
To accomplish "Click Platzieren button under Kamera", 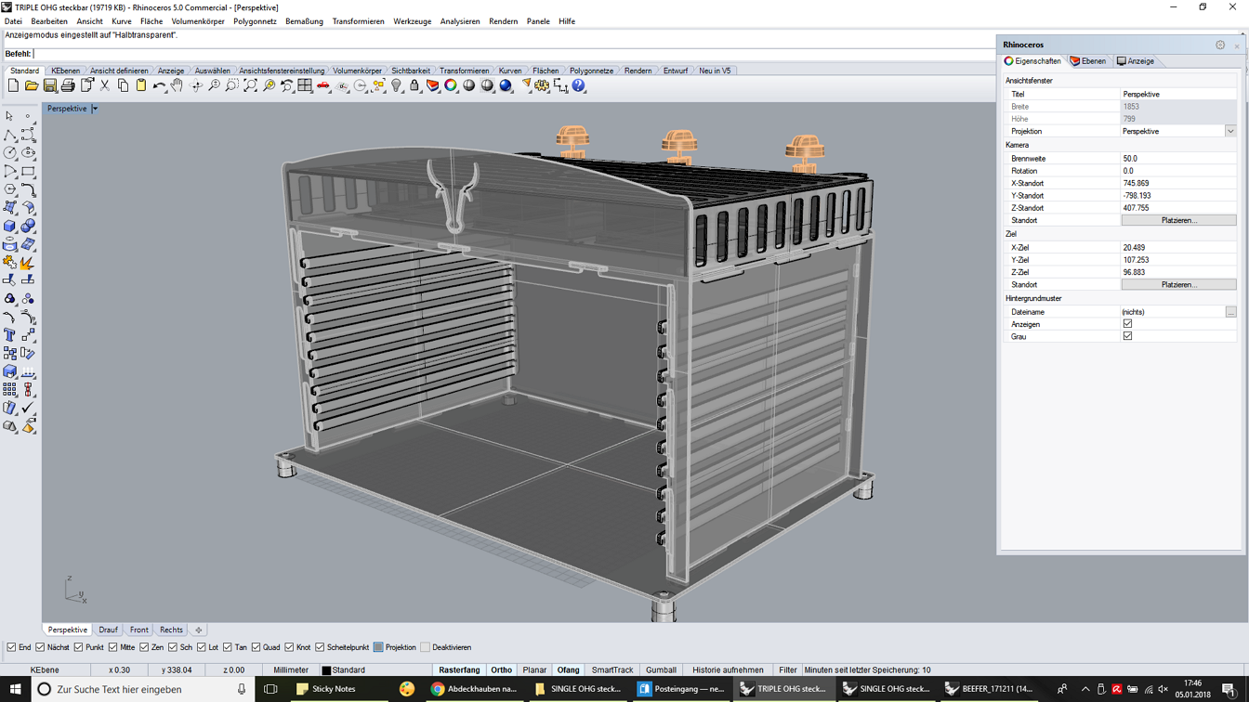I will click(1177, 220).
